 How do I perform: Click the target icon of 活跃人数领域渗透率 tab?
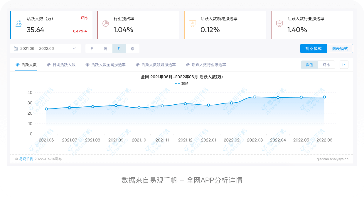pyautogui.click(x=138, y=65)
